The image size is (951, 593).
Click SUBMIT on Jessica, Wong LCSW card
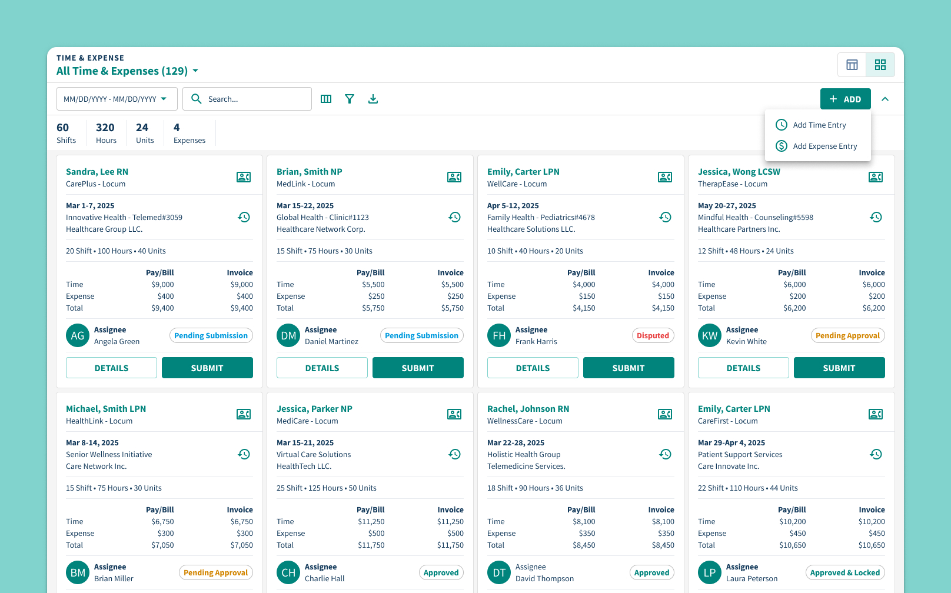(x=839, y=368)
